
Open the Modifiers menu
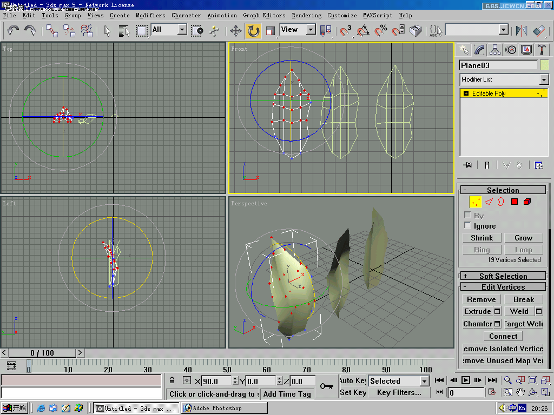[150, 15]
